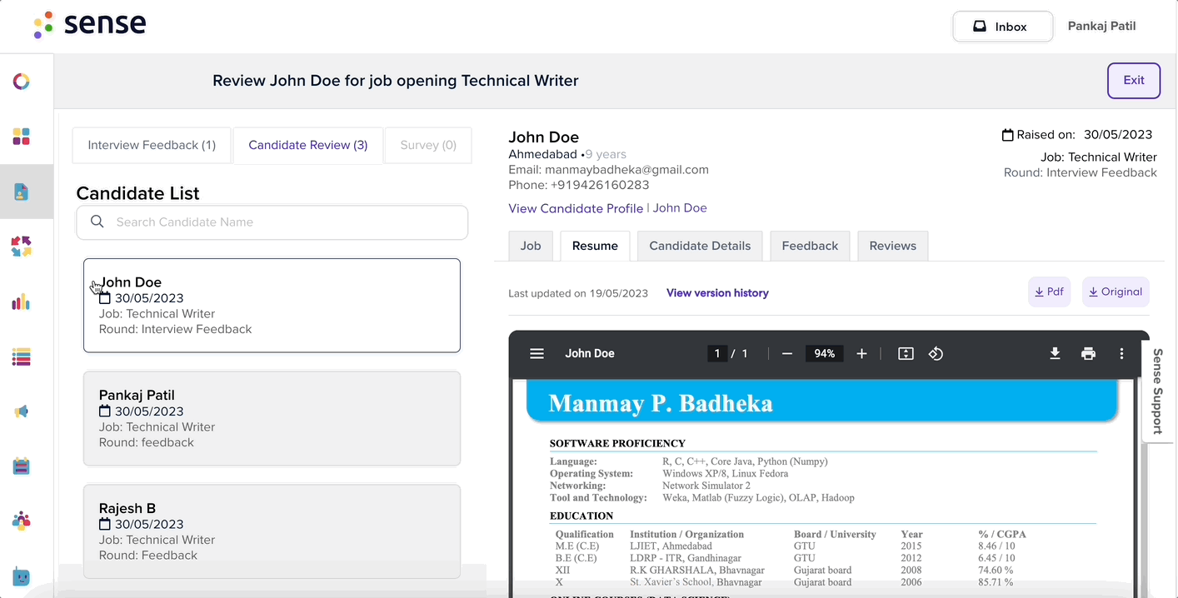
Task: Open the Survey (0) tab
Action: coord(428,145)
